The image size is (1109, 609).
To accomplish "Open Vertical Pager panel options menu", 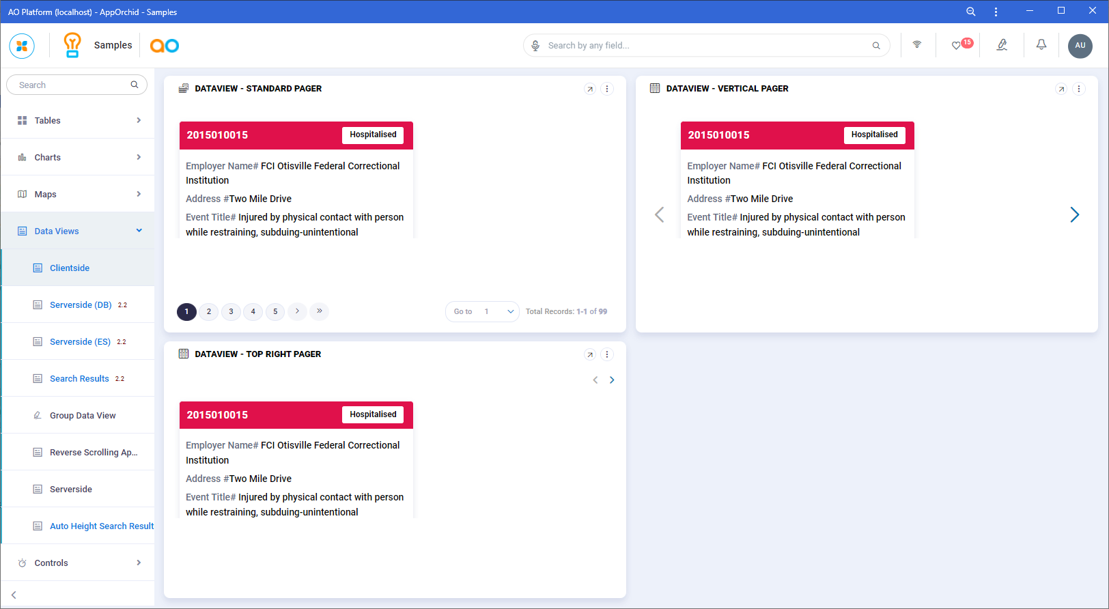I will tap(1079, 89).
